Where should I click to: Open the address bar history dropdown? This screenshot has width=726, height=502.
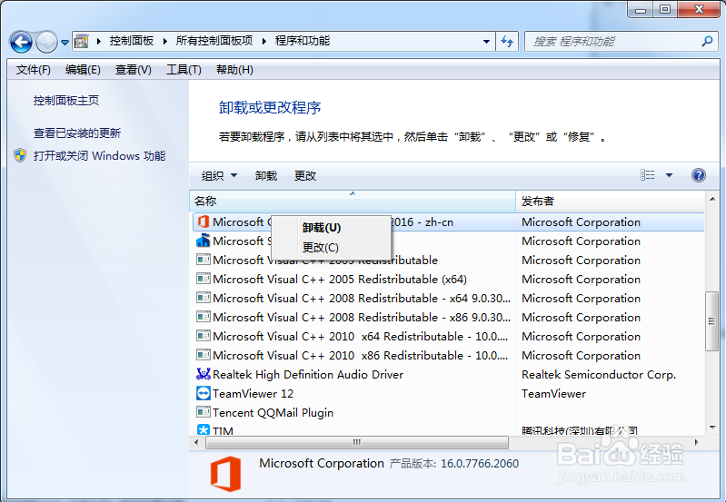(x=486, y=42)
